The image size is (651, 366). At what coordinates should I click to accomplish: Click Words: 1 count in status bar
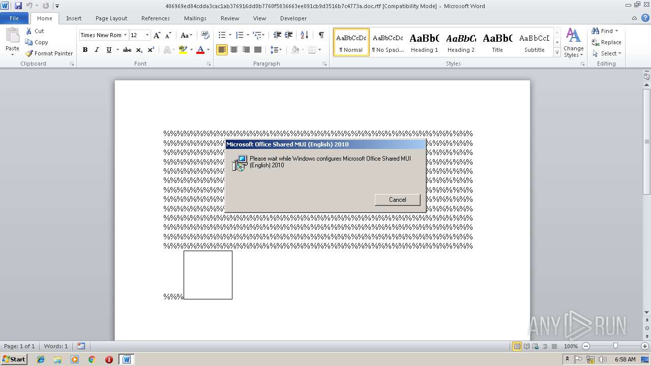coord(56,346)
